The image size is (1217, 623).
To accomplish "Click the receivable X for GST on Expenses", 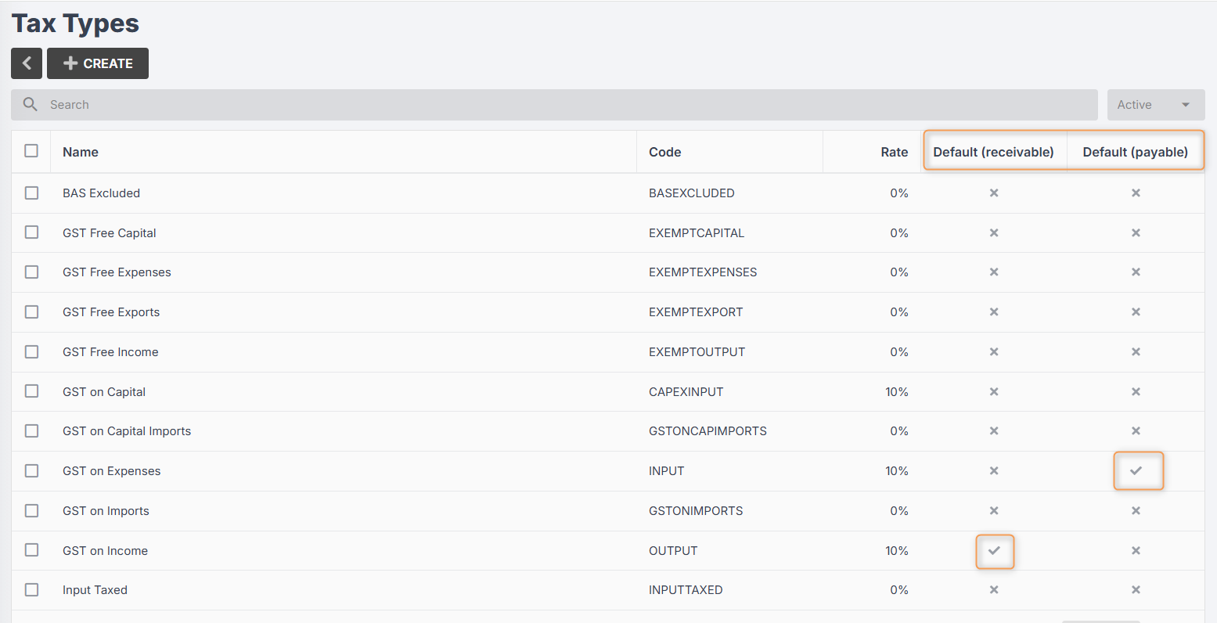I will tap(994, 470).
